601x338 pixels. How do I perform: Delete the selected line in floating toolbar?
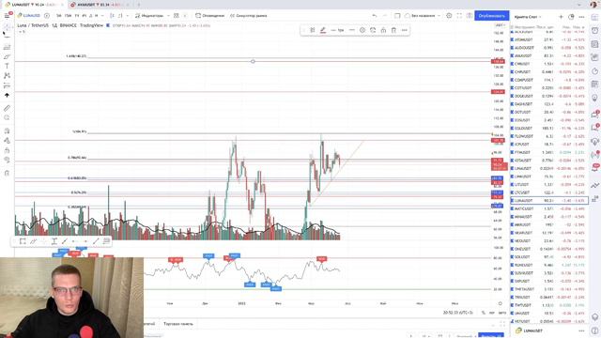click(393, 30)
